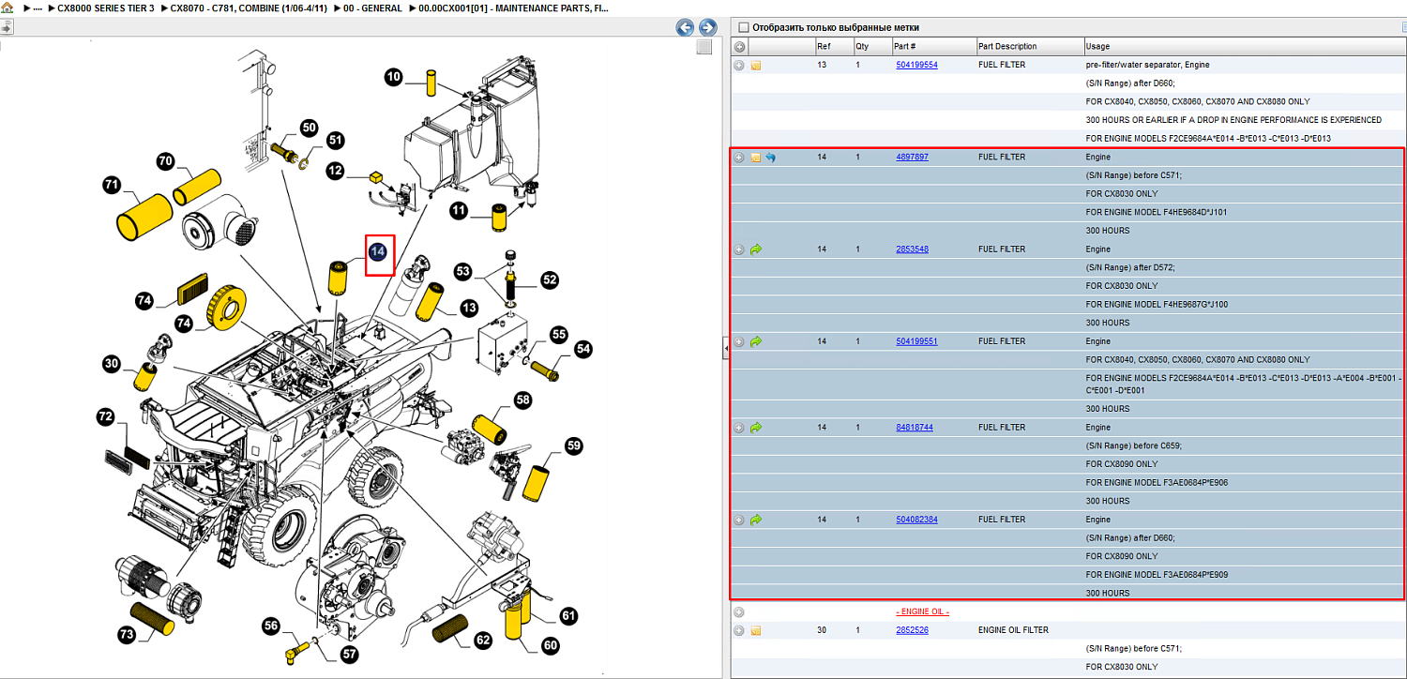1407x679 pixels.
Task: Go to the previous illustration with back arrow
Action: (x=685, y=28)
